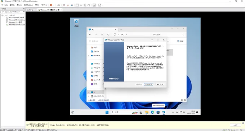This screenshot has width=245, height=131.
Task: Close the library panel with X
Action: pos(24,9)
